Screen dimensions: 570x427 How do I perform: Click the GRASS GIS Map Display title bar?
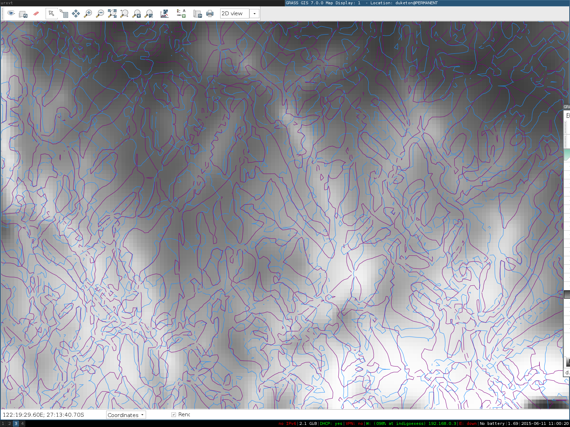(x=427, y=3)
